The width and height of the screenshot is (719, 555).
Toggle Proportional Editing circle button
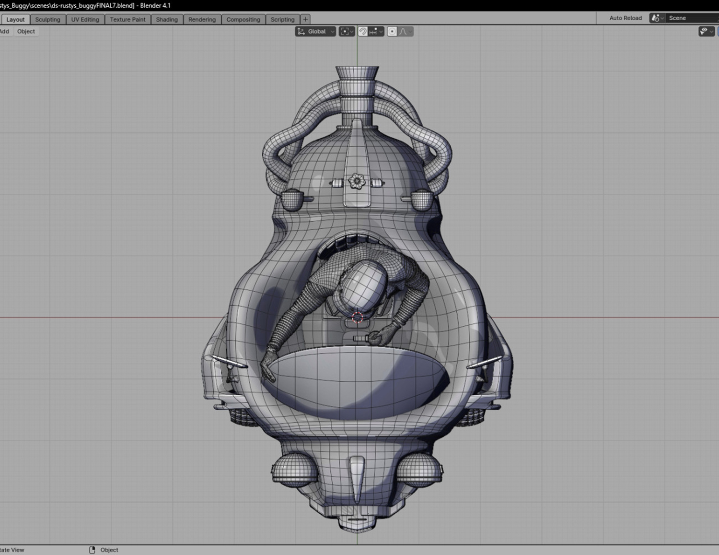tap(392, 32)
